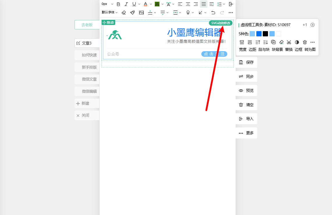Screen dimensions: 332x215
Task: Click the play icon beside material ID
Action: pos(313,25)
